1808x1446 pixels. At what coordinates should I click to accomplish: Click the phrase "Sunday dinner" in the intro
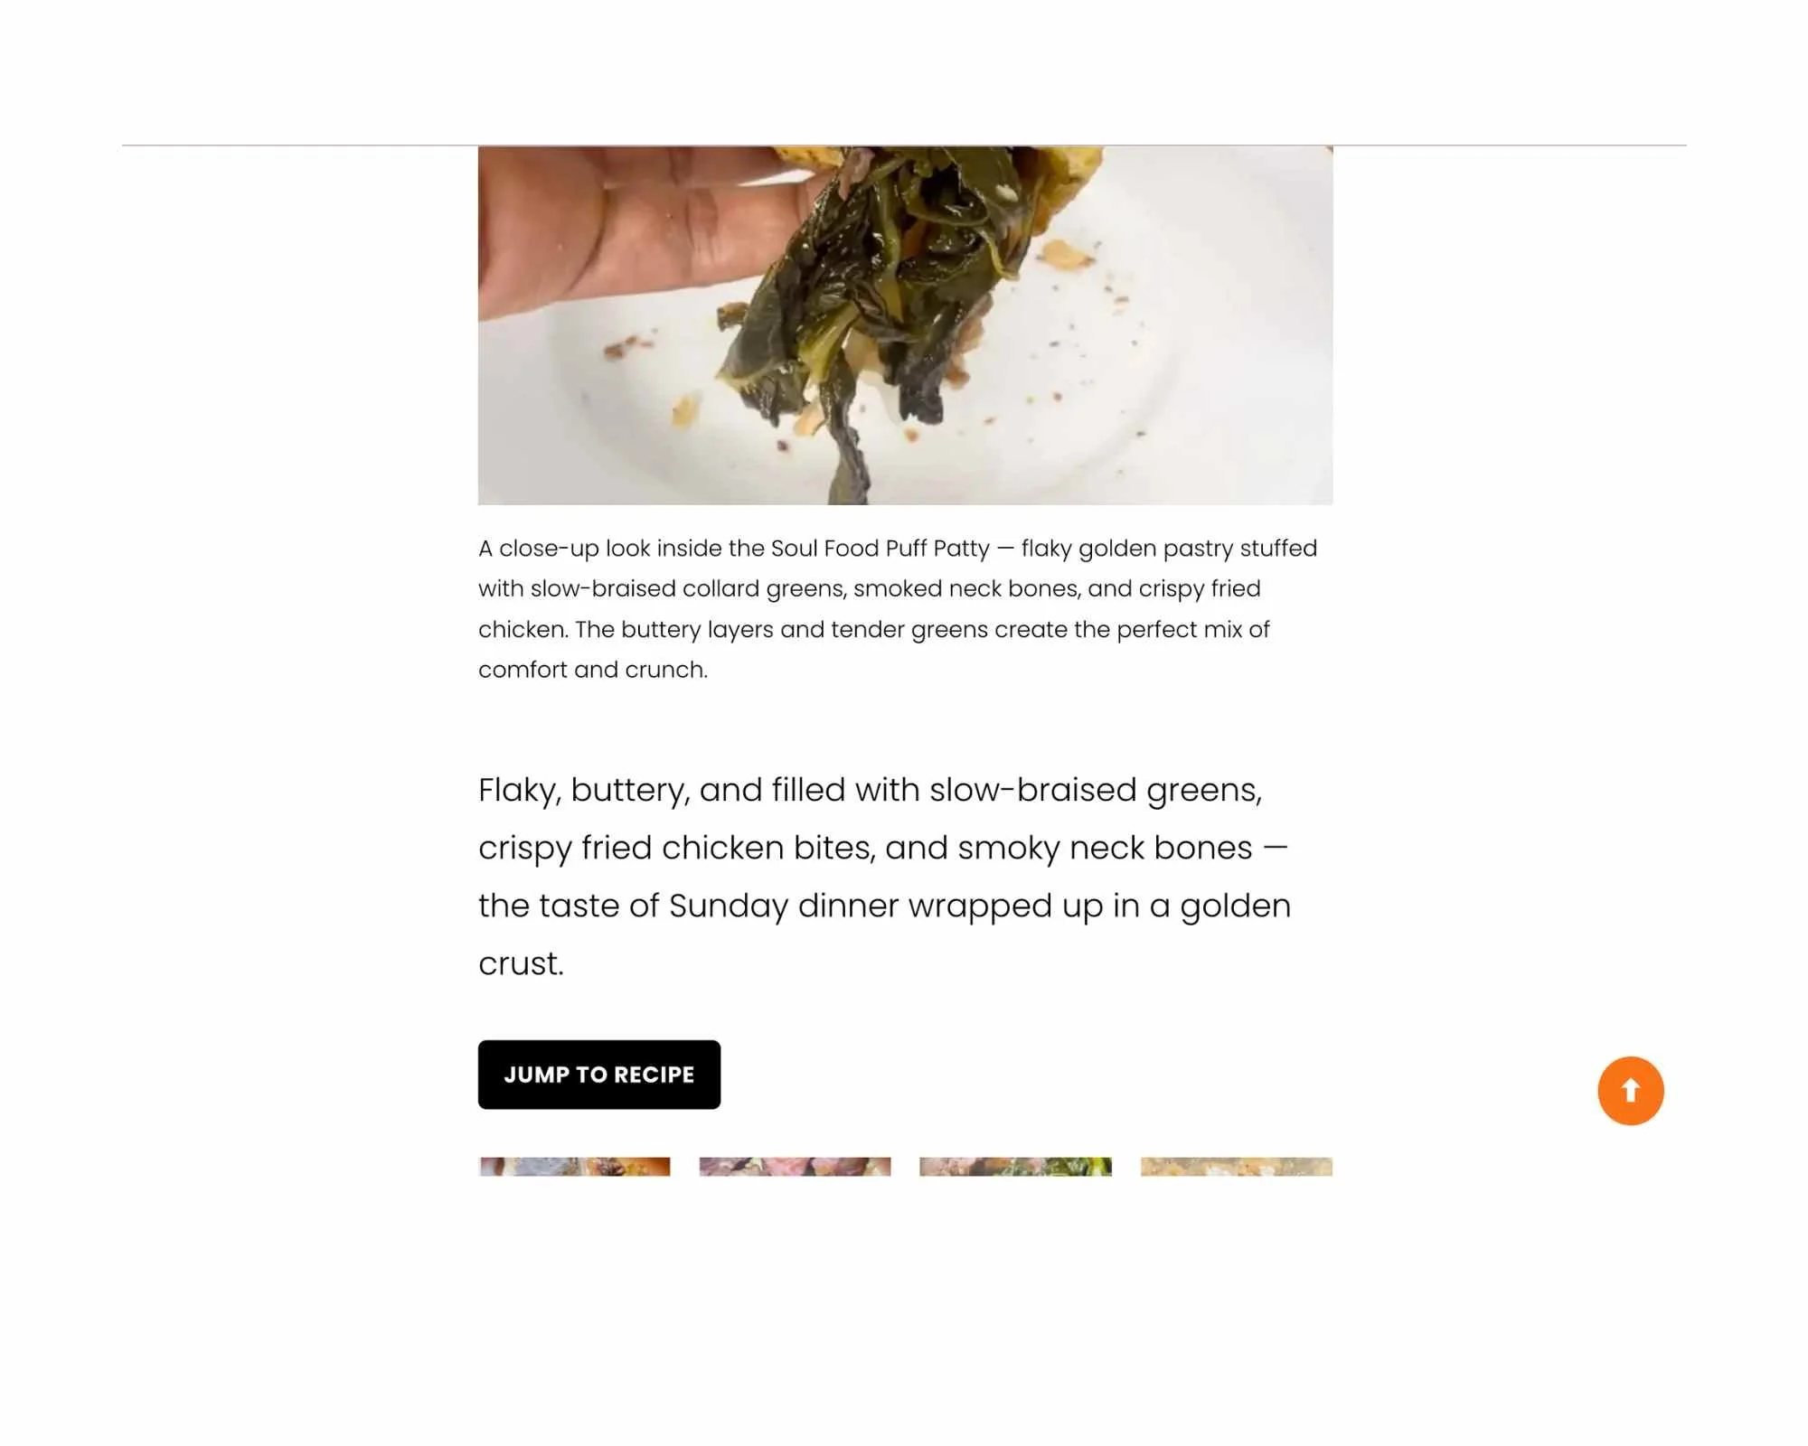tap(784, 906)
